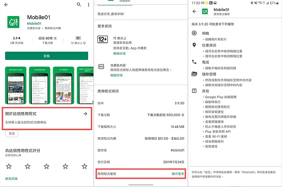Click the 撰寫評論 write review link
Image resolution: width=282 pixels, height=187 pixels.
(x=11, y=179)
